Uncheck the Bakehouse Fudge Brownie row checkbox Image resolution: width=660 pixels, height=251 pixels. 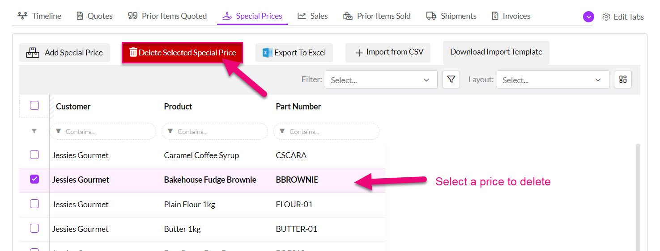coord(34,179)
